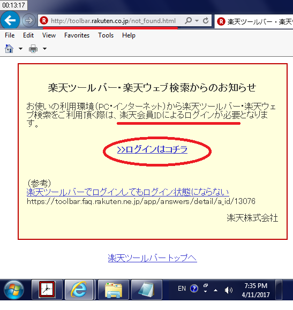Click the Print icon in command bar

(33, 48)
